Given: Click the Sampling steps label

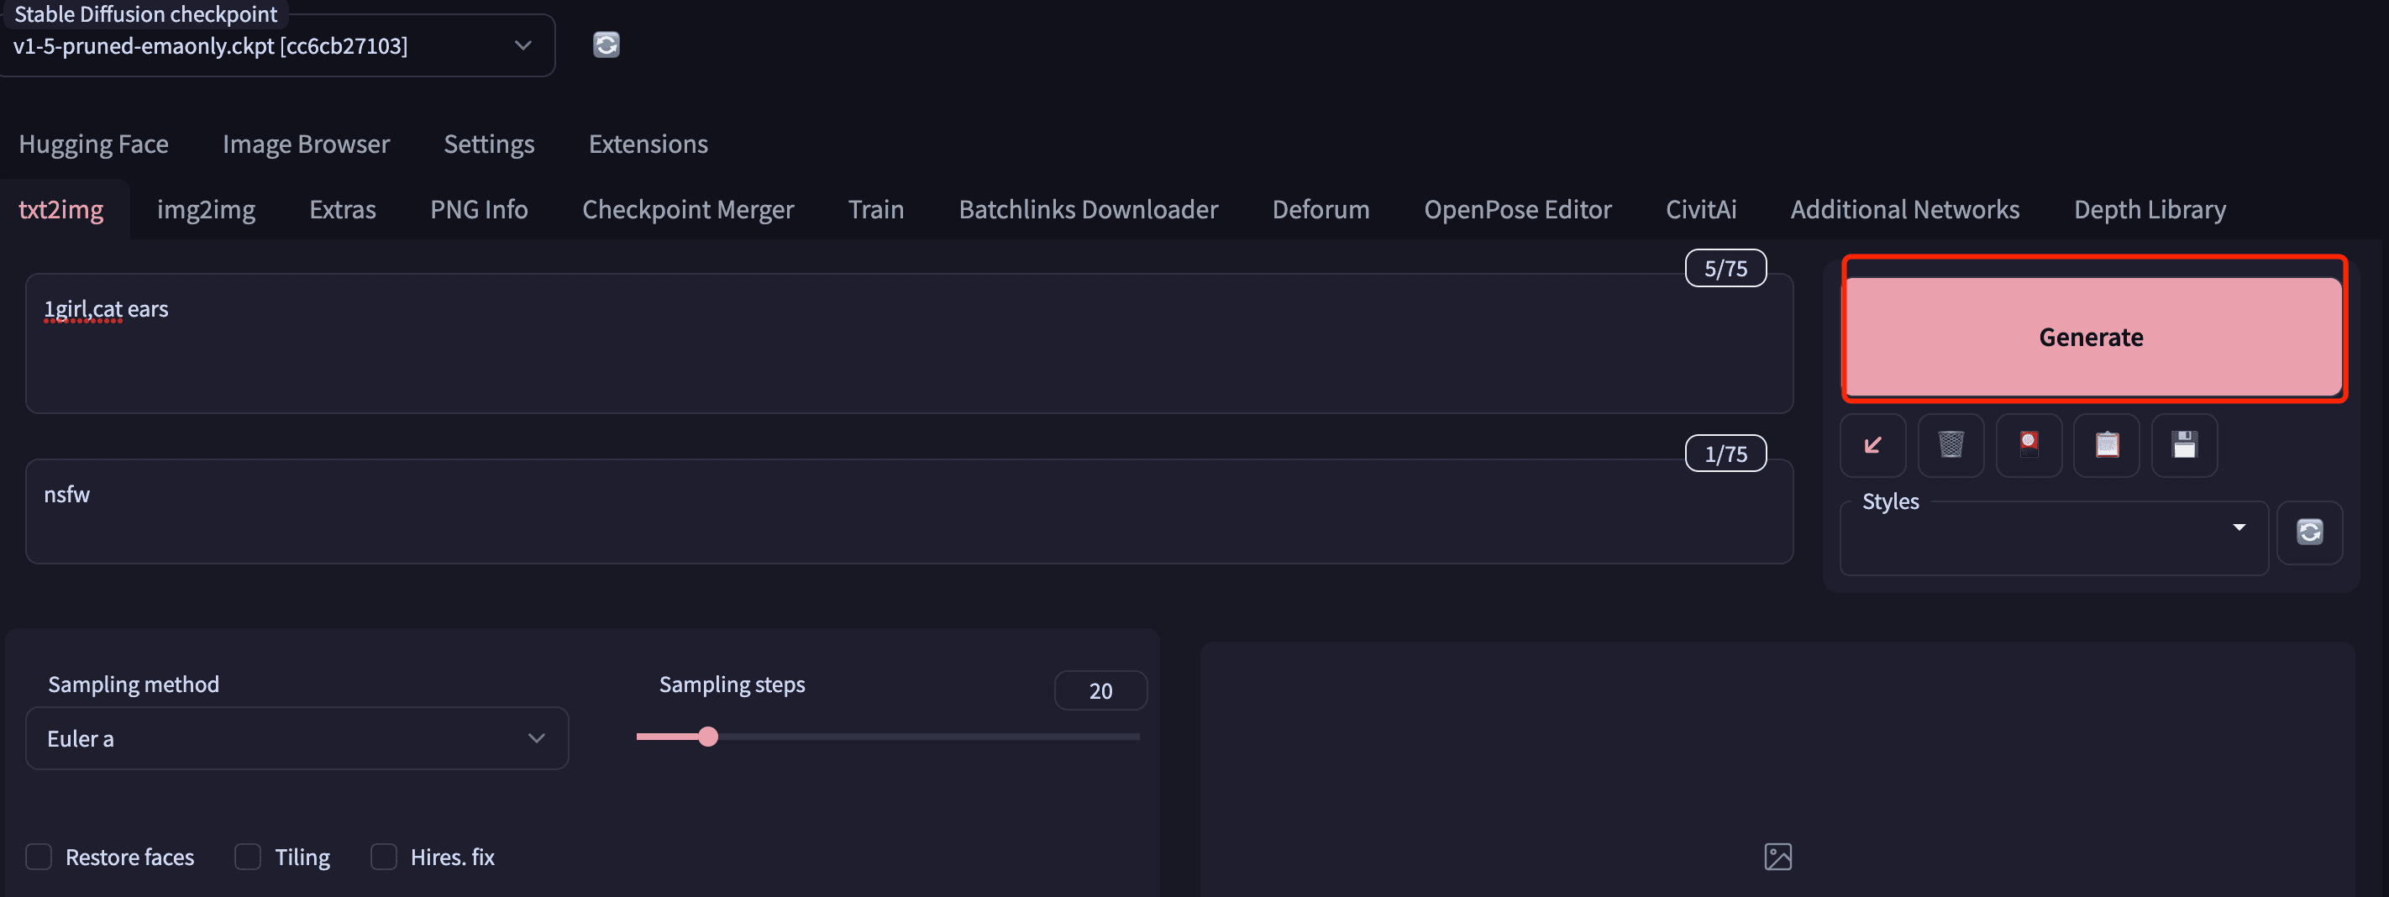Looking at the screenshot, I should pos(732,685).
